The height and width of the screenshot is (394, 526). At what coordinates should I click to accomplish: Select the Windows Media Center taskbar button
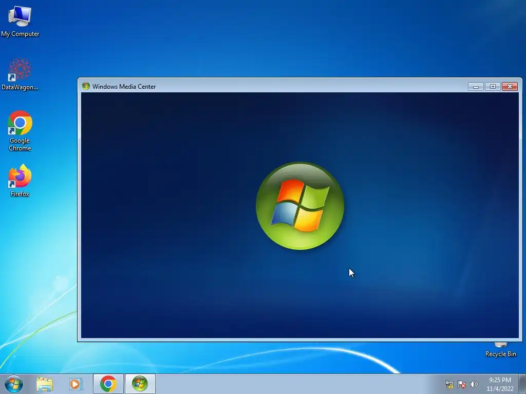tap(140, 384)
